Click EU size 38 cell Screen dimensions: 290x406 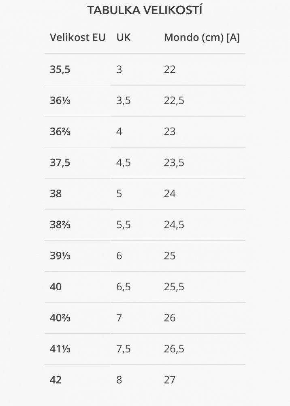pos(55,194)
